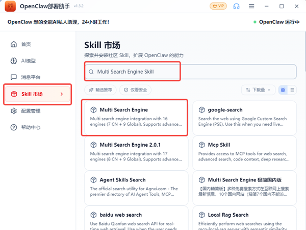Expand the Skill 市场 chevron arrow
Viewport: 306px width, 230px height.
click(x=62, y=94)
